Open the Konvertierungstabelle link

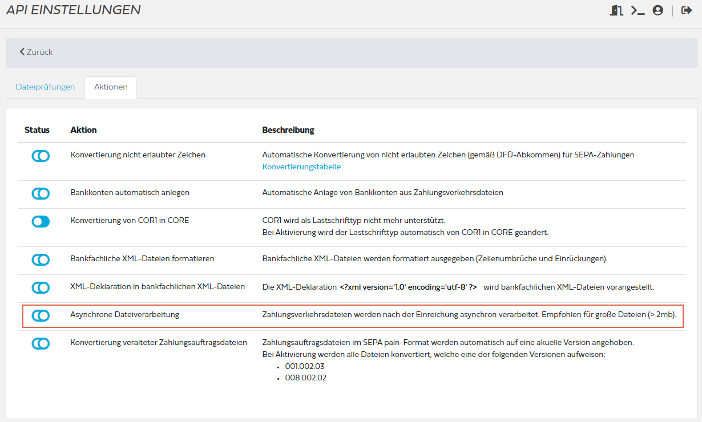[x=302, y=167]
